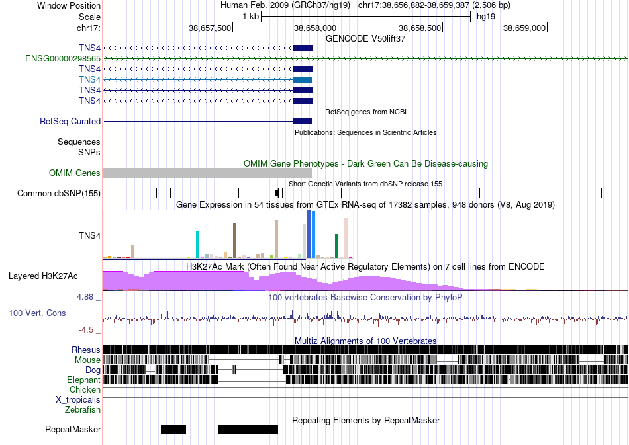The width and height of the screenshot is (629, 445).
Task: Click the Common dbSNP(155) track label
Action: [59, 194]
